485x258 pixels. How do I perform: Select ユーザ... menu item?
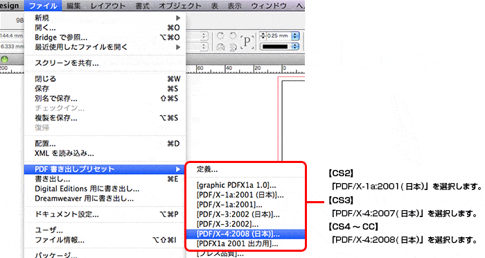coord(105,230)
